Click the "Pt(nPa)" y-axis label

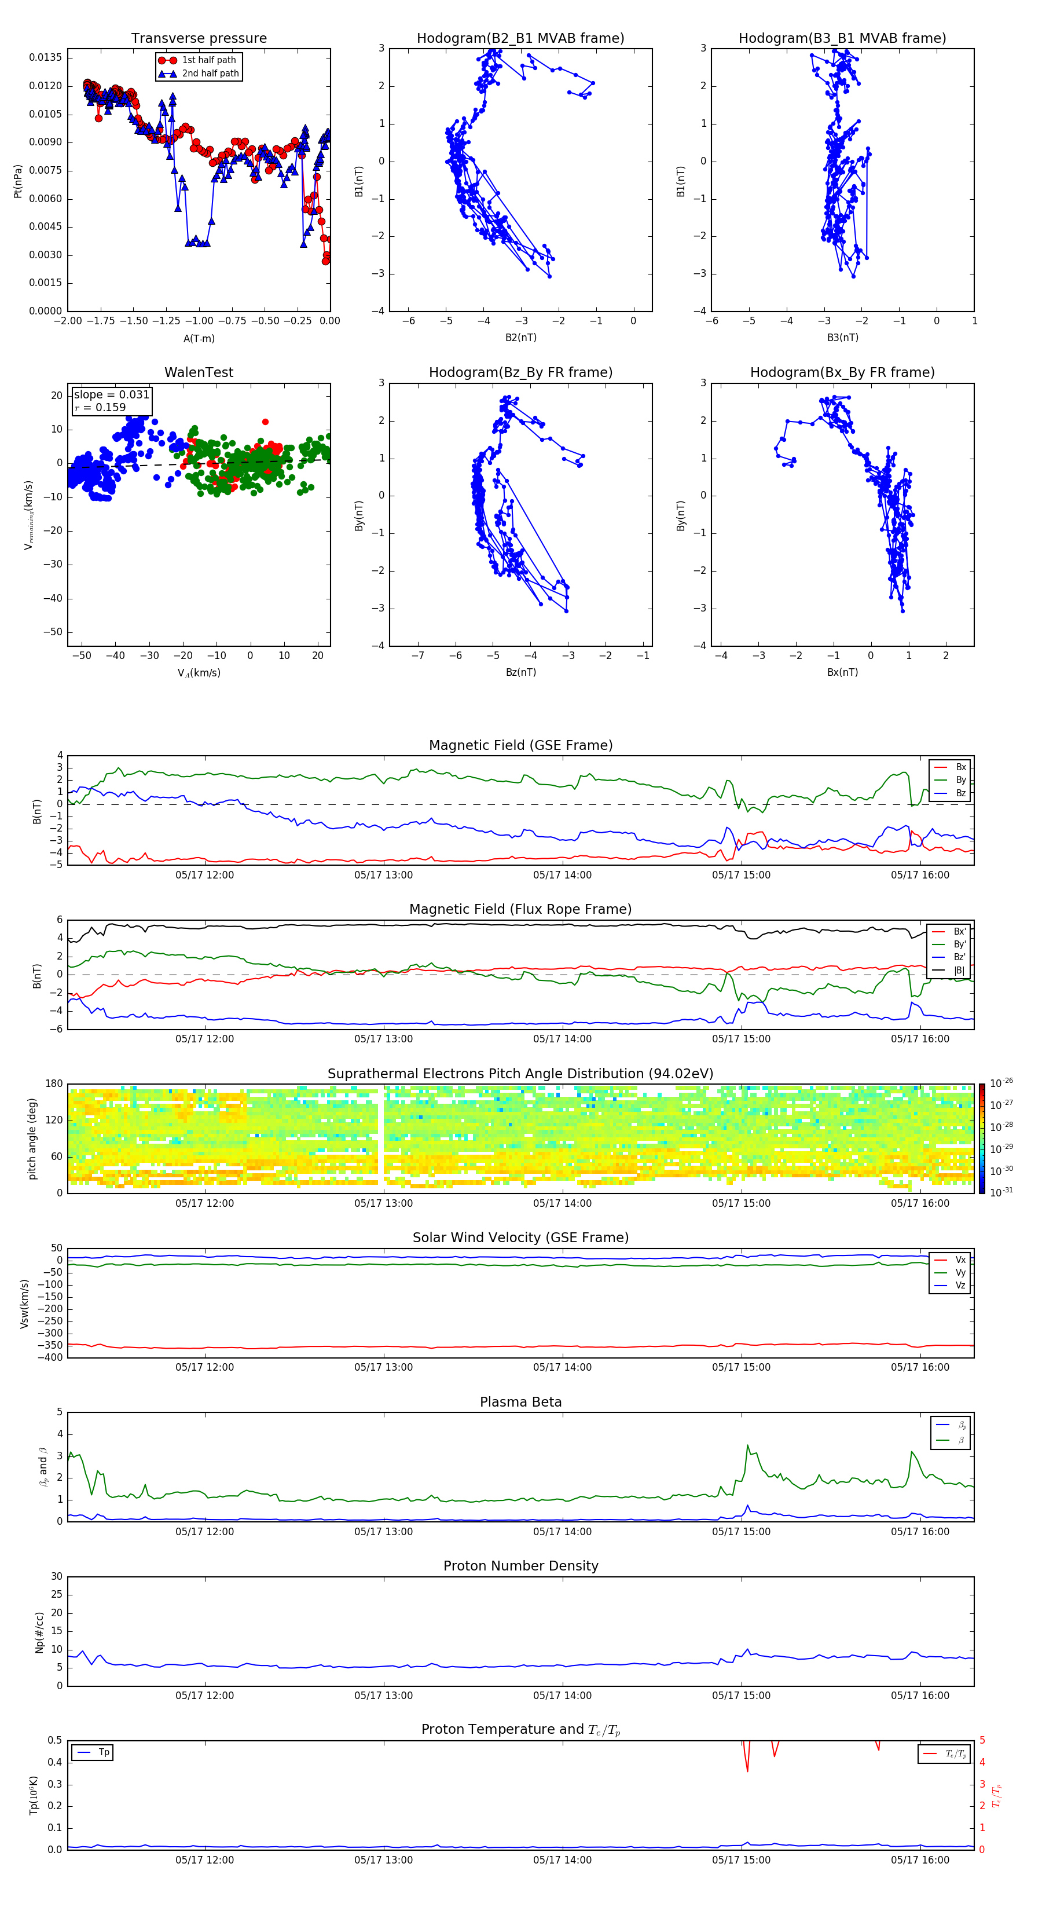pos(18,180)
